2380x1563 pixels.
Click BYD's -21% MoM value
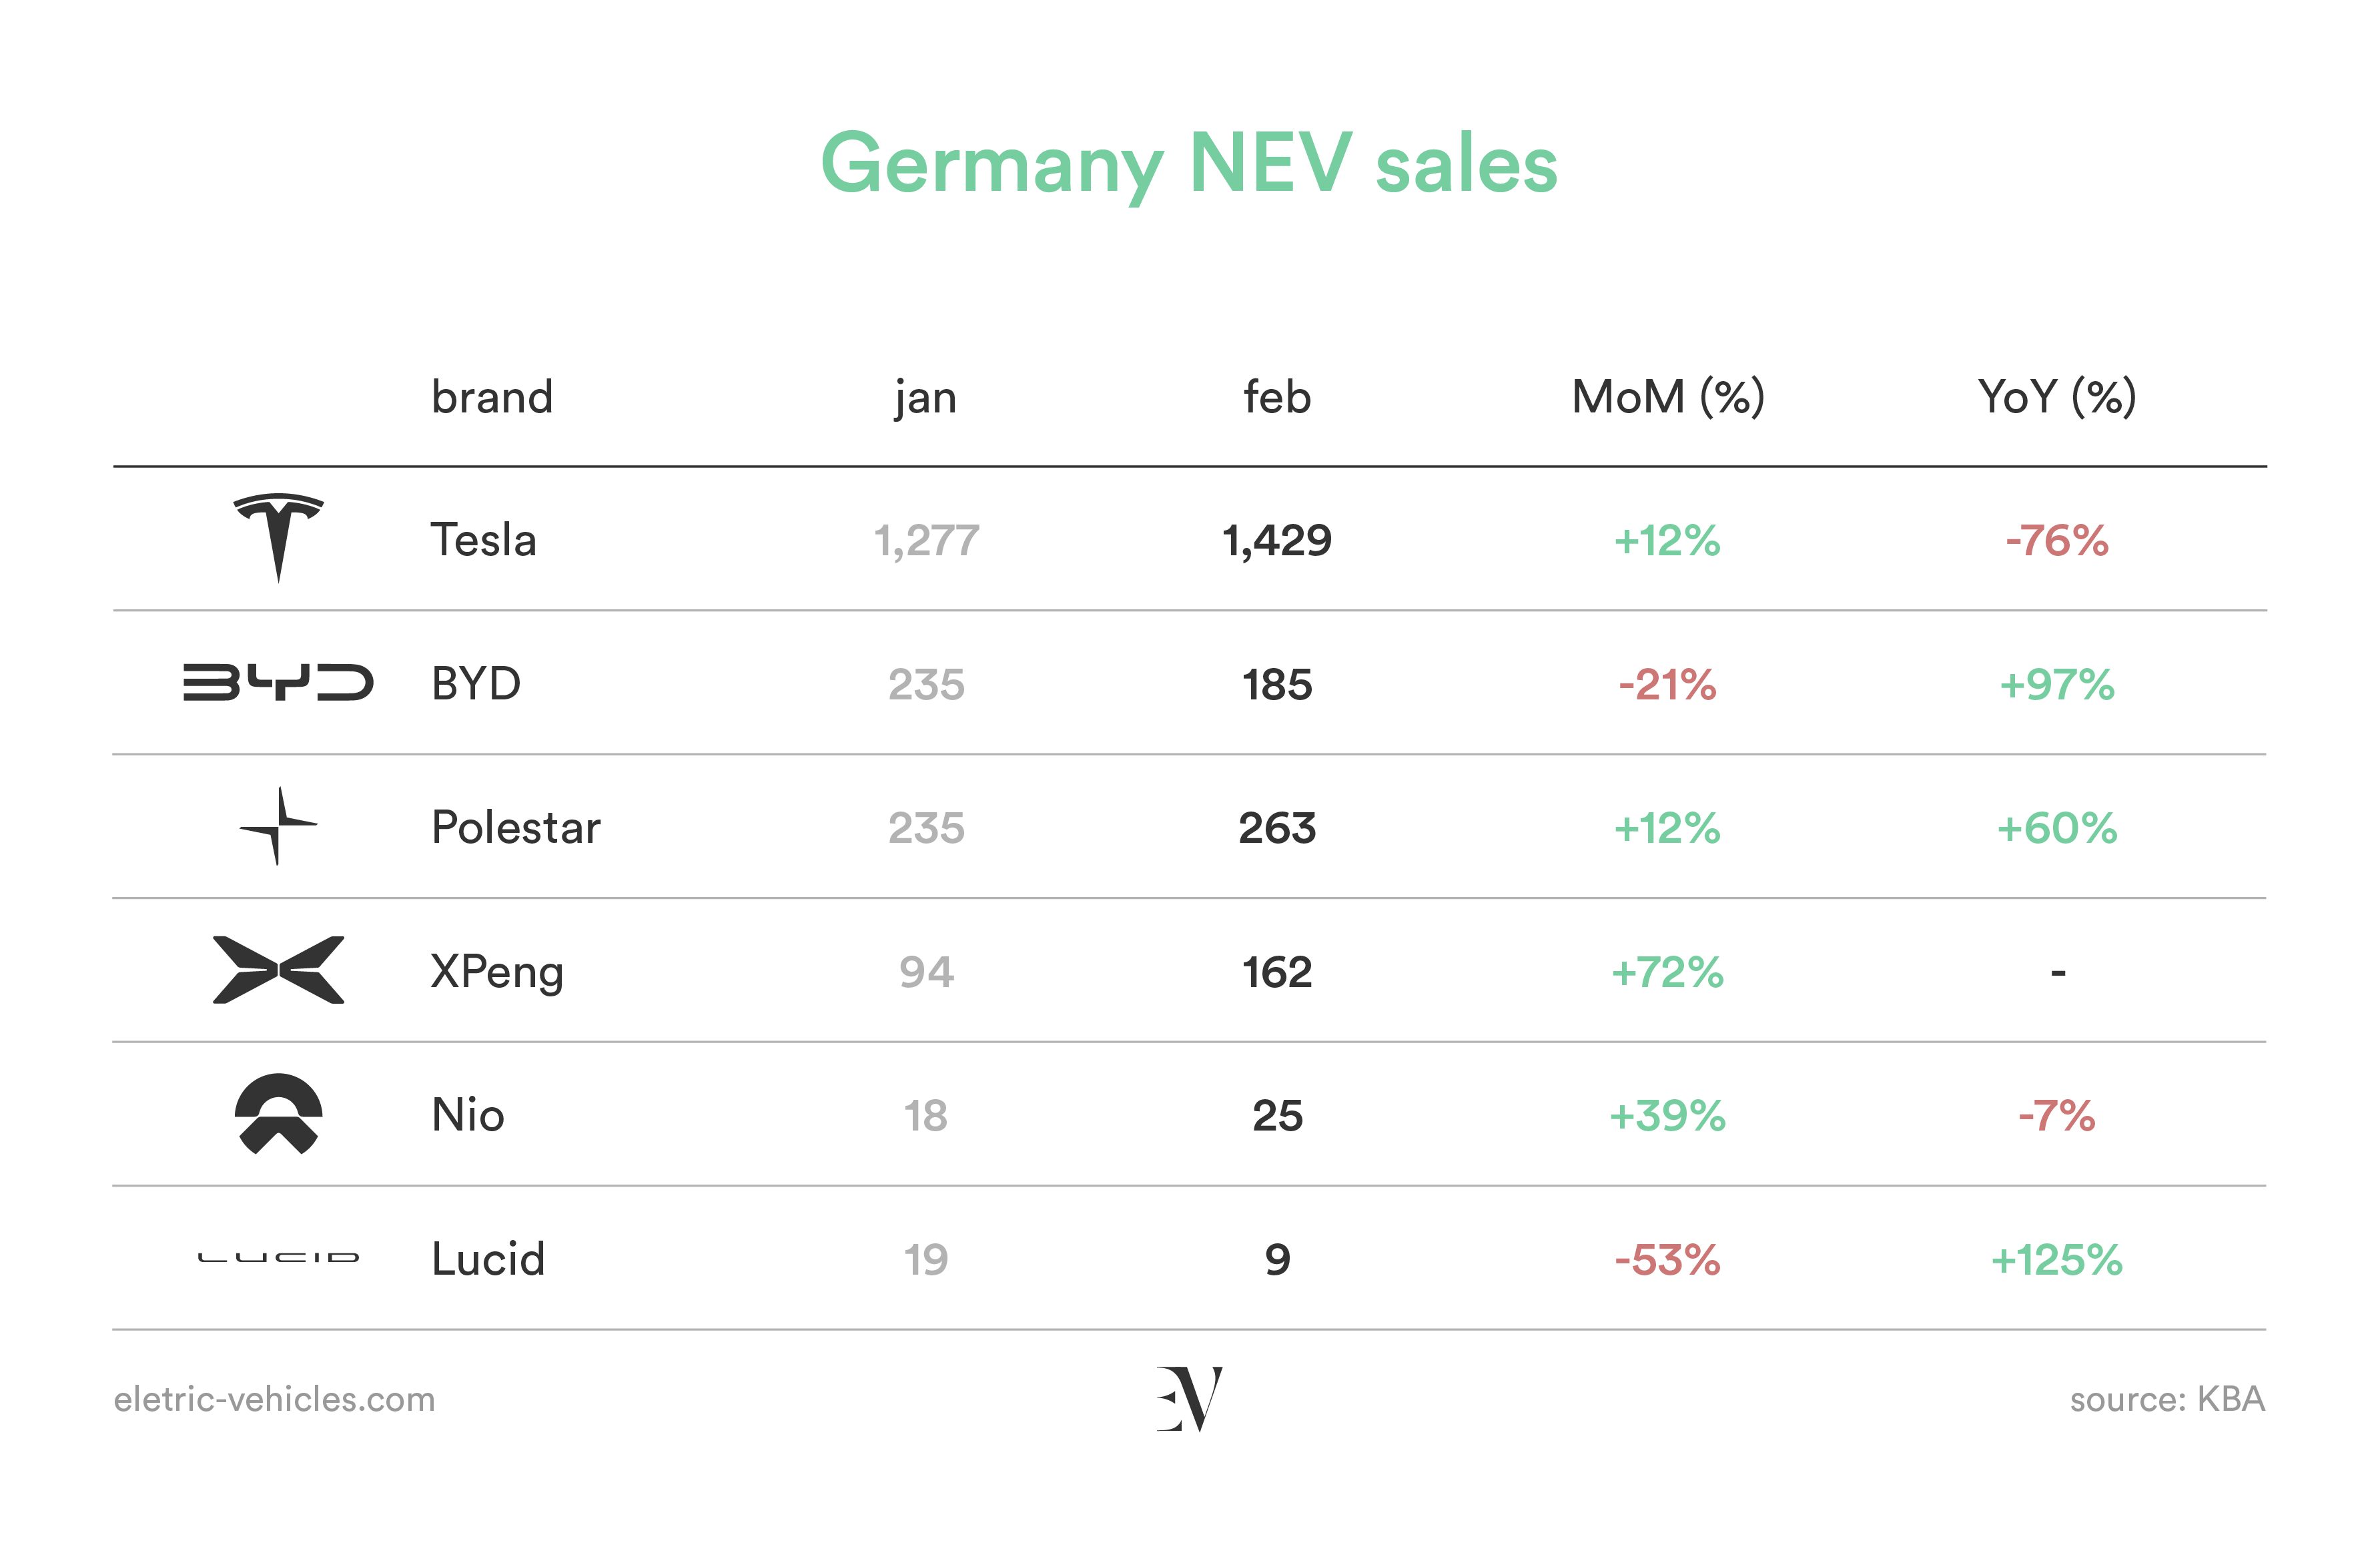(1668, 684)
